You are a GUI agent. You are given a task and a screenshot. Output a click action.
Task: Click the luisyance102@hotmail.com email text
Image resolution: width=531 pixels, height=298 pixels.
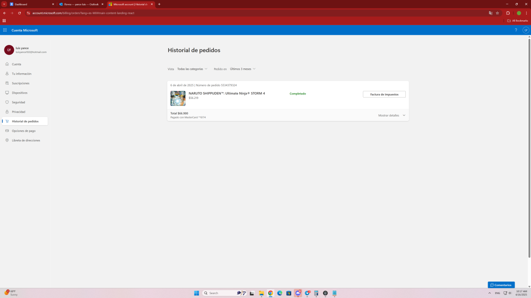(x=31, y=52)
